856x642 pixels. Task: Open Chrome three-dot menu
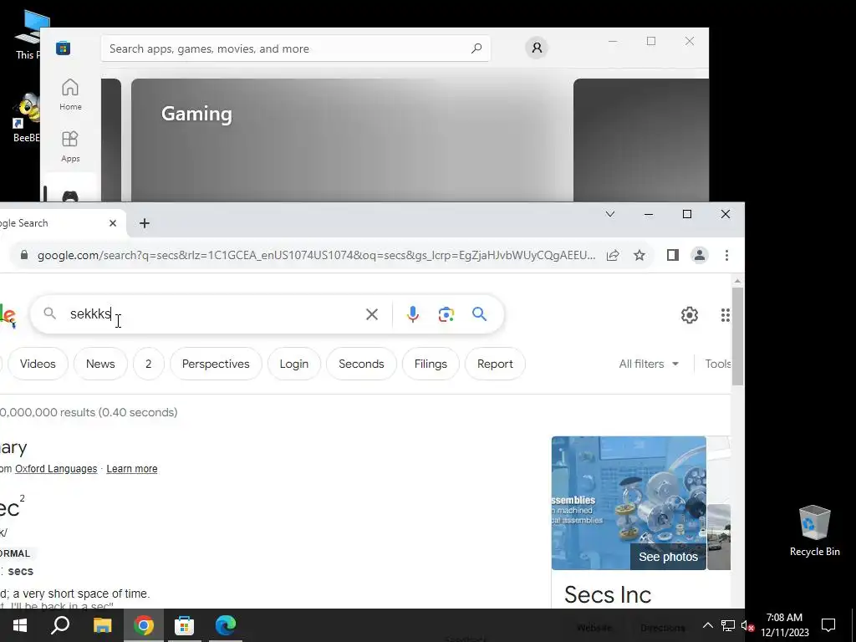726,255
